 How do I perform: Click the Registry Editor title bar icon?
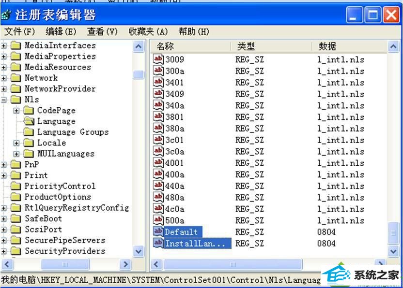pyautogui.click(x=6, y=14)
